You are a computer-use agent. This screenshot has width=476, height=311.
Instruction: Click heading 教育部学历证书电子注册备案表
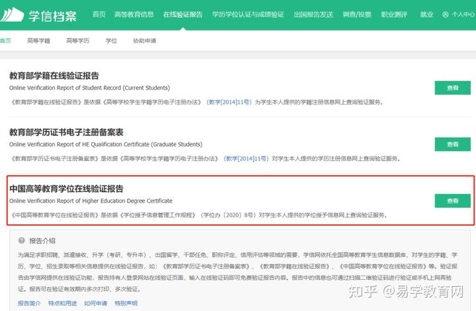66,132
